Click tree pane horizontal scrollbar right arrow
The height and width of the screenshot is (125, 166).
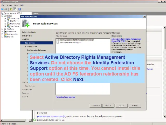click(30, 120)
